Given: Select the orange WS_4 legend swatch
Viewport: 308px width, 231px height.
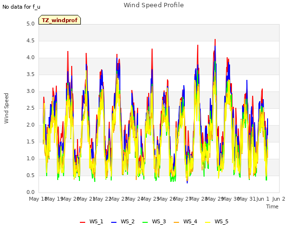Looking at the screenshot, I should click(177, 222).
